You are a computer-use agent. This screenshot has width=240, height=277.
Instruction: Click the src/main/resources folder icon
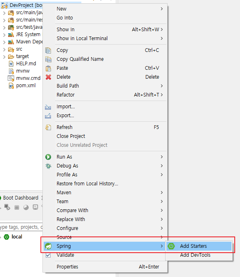point(11,20)
